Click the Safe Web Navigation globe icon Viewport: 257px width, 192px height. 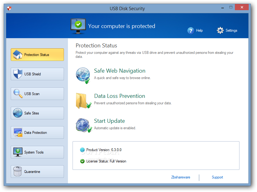click(83, 74)
